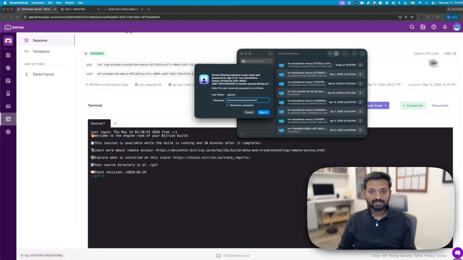Click Cancel in the sign-in dialog
The height and width of the screenshot is (260, 463).
coord(249,112)
